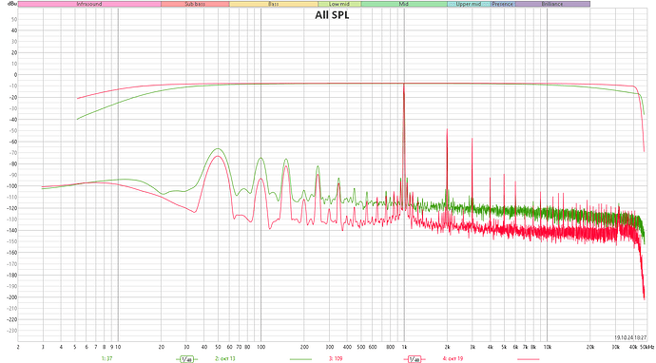Click the Low mid frequency band
Image resolution: width=656 pixels, height=363 pixels.
pyautogui.click(x=339, y=4)
